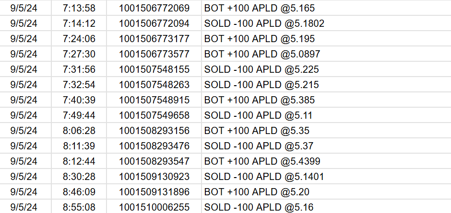Image resolution: width=451 pixels, height=213 pixels.
Task: Click the 7:27:30 time cell
Action: pyautogui.click(x=79, y=54)
